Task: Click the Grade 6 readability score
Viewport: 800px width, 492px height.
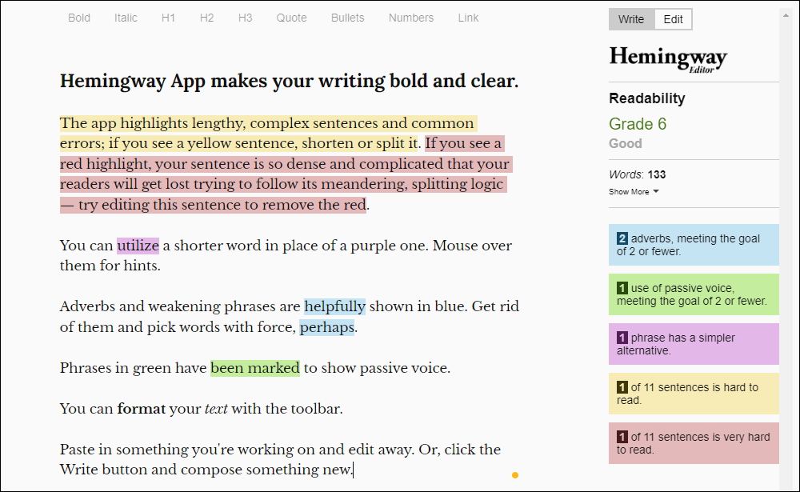Action: coord(638,124)
